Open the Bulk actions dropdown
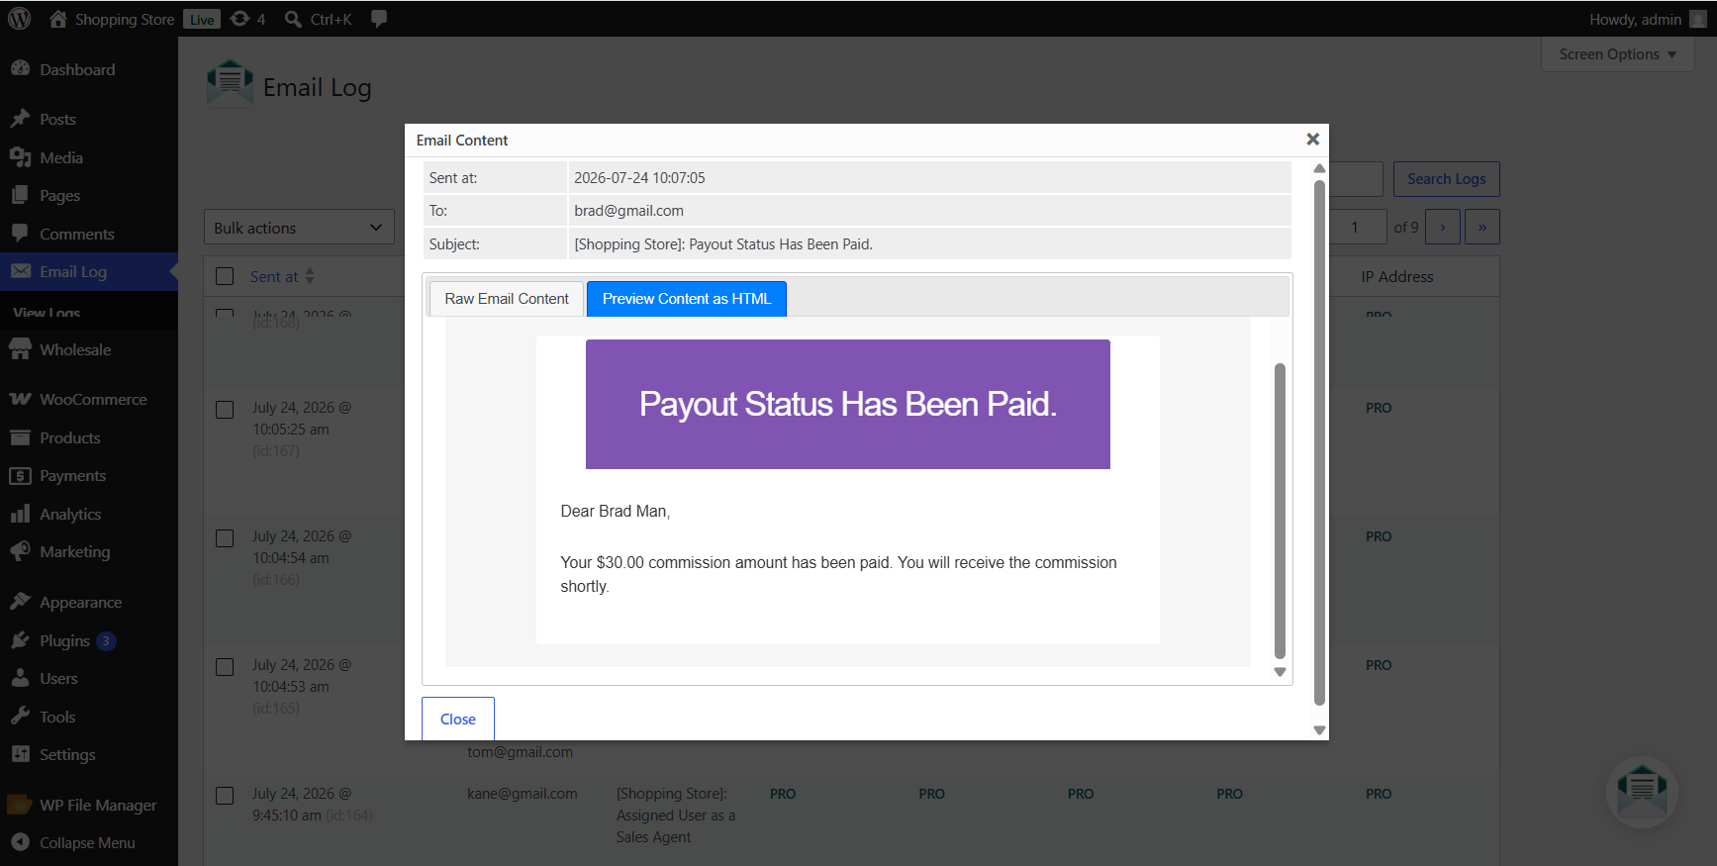Image resolution: width=1717 pixels, height=866 pixels. [x=299, y=228]
